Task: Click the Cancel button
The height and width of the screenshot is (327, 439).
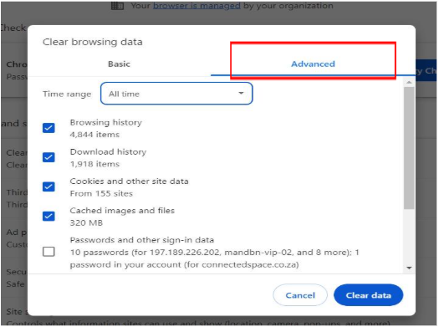Action: (300, 295)
